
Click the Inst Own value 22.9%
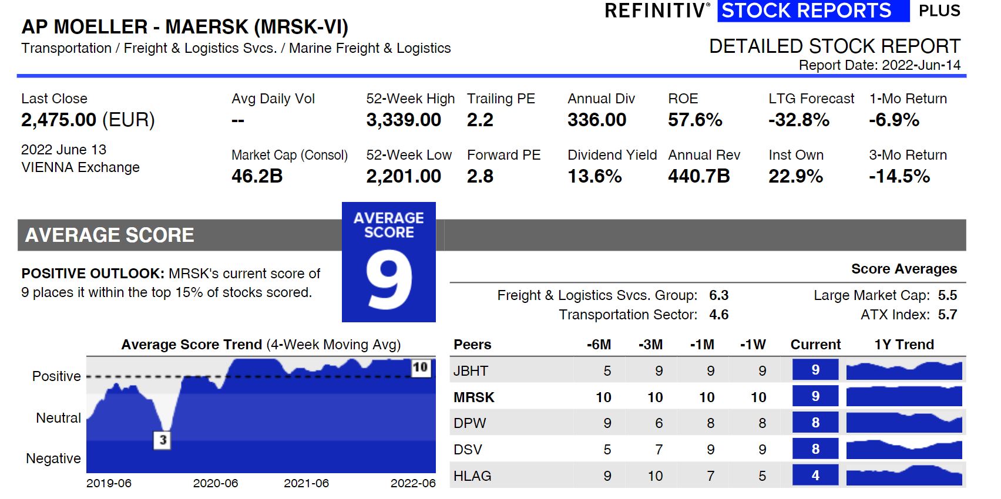796,176
